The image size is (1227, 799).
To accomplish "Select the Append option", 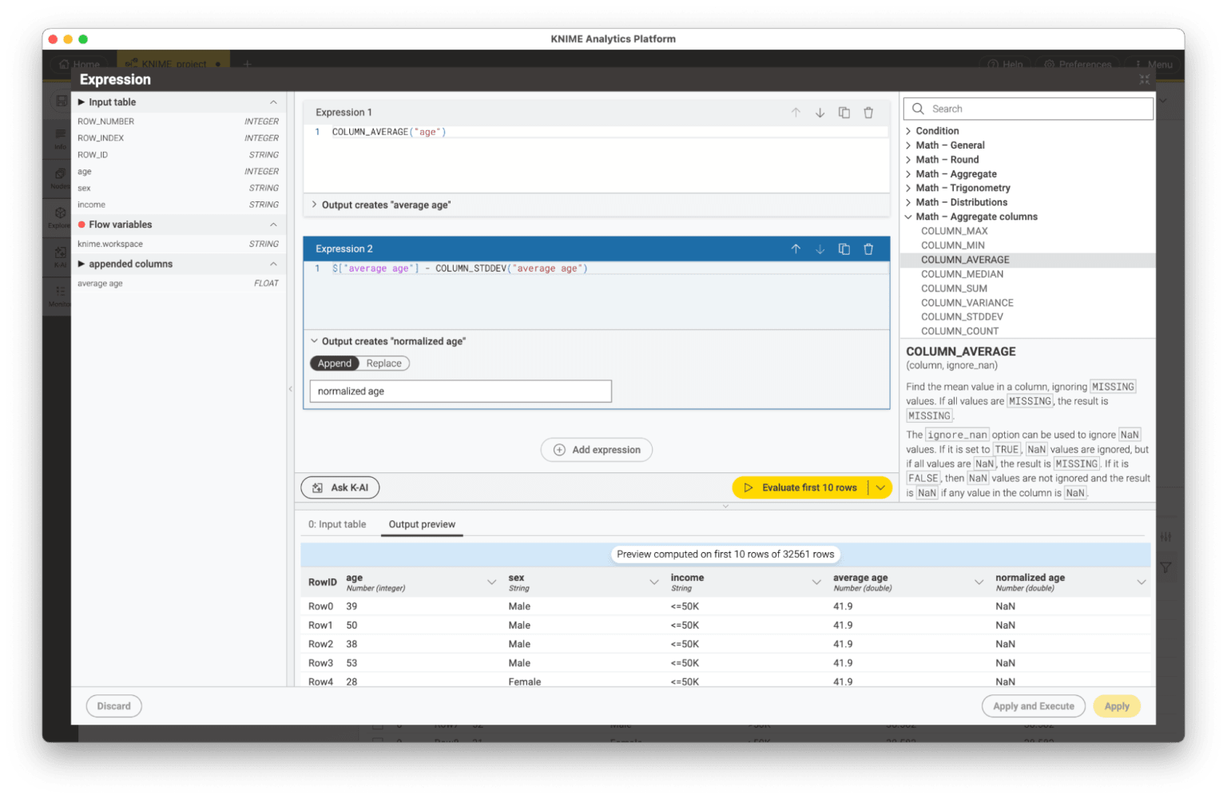I will pos(335,364).
